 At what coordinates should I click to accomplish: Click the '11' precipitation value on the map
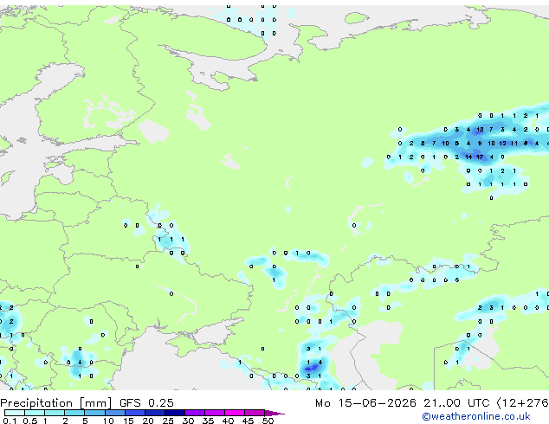[x=514, y=143]
